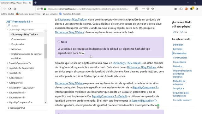Download the PDF via Descargar PDF
Image resolution: width=202 pixels, height=114 pixels.
[x=16, y=108]
